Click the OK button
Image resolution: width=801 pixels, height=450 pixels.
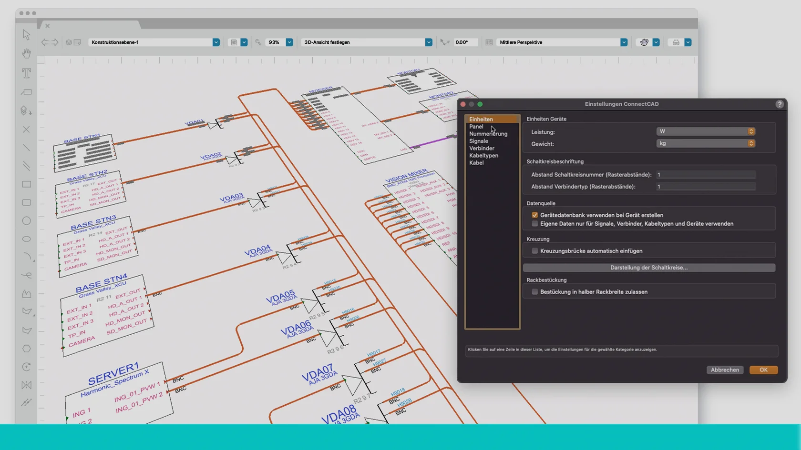(763, 370)
